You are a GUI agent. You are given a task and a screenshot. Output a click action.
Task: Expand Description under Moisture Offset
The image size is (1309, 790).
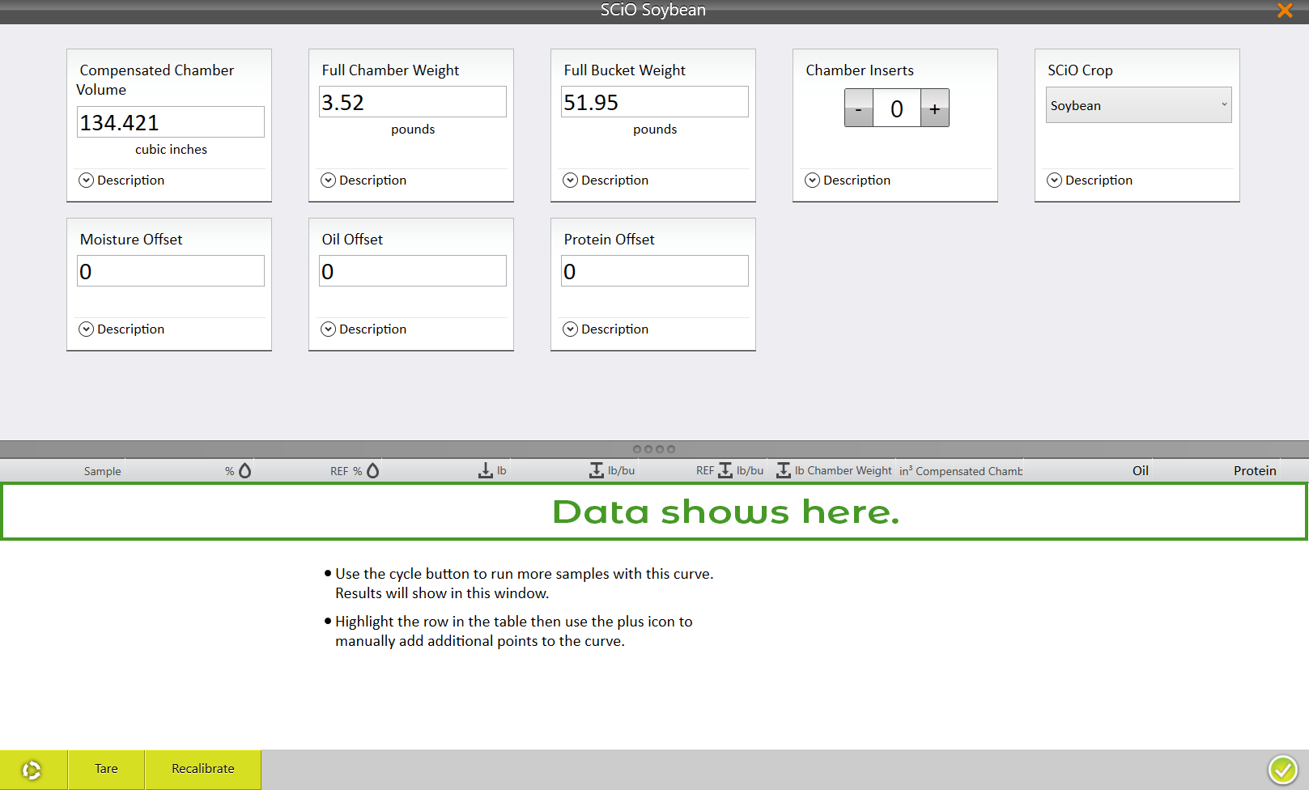(122, 329)
